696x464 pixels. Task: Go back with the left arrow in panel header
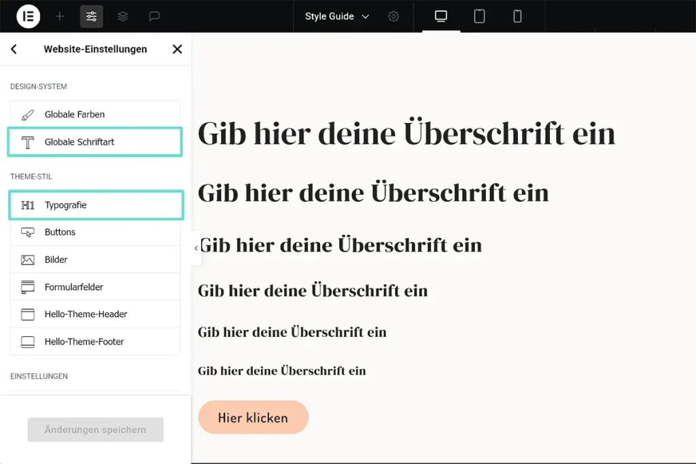pyautogui.click(x=14, y=49)
